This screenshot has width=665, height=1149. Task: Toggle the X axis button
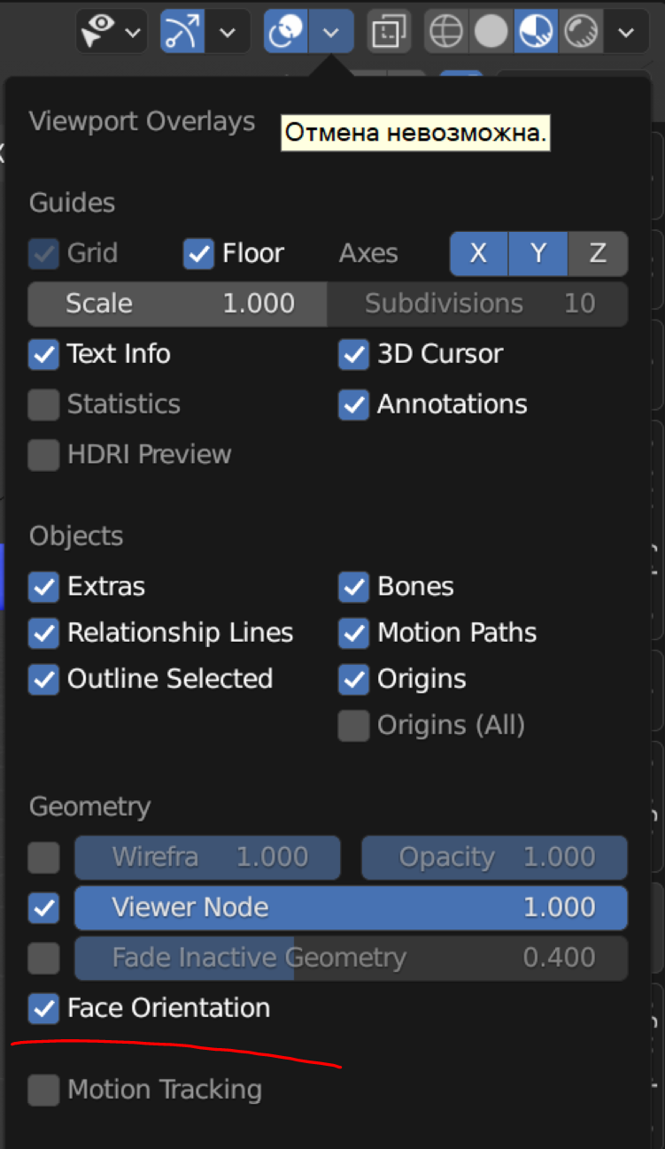pyautogui.click(x=478, y=254)
